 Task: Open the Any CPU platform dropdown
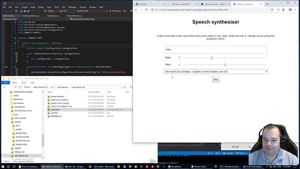67,11
